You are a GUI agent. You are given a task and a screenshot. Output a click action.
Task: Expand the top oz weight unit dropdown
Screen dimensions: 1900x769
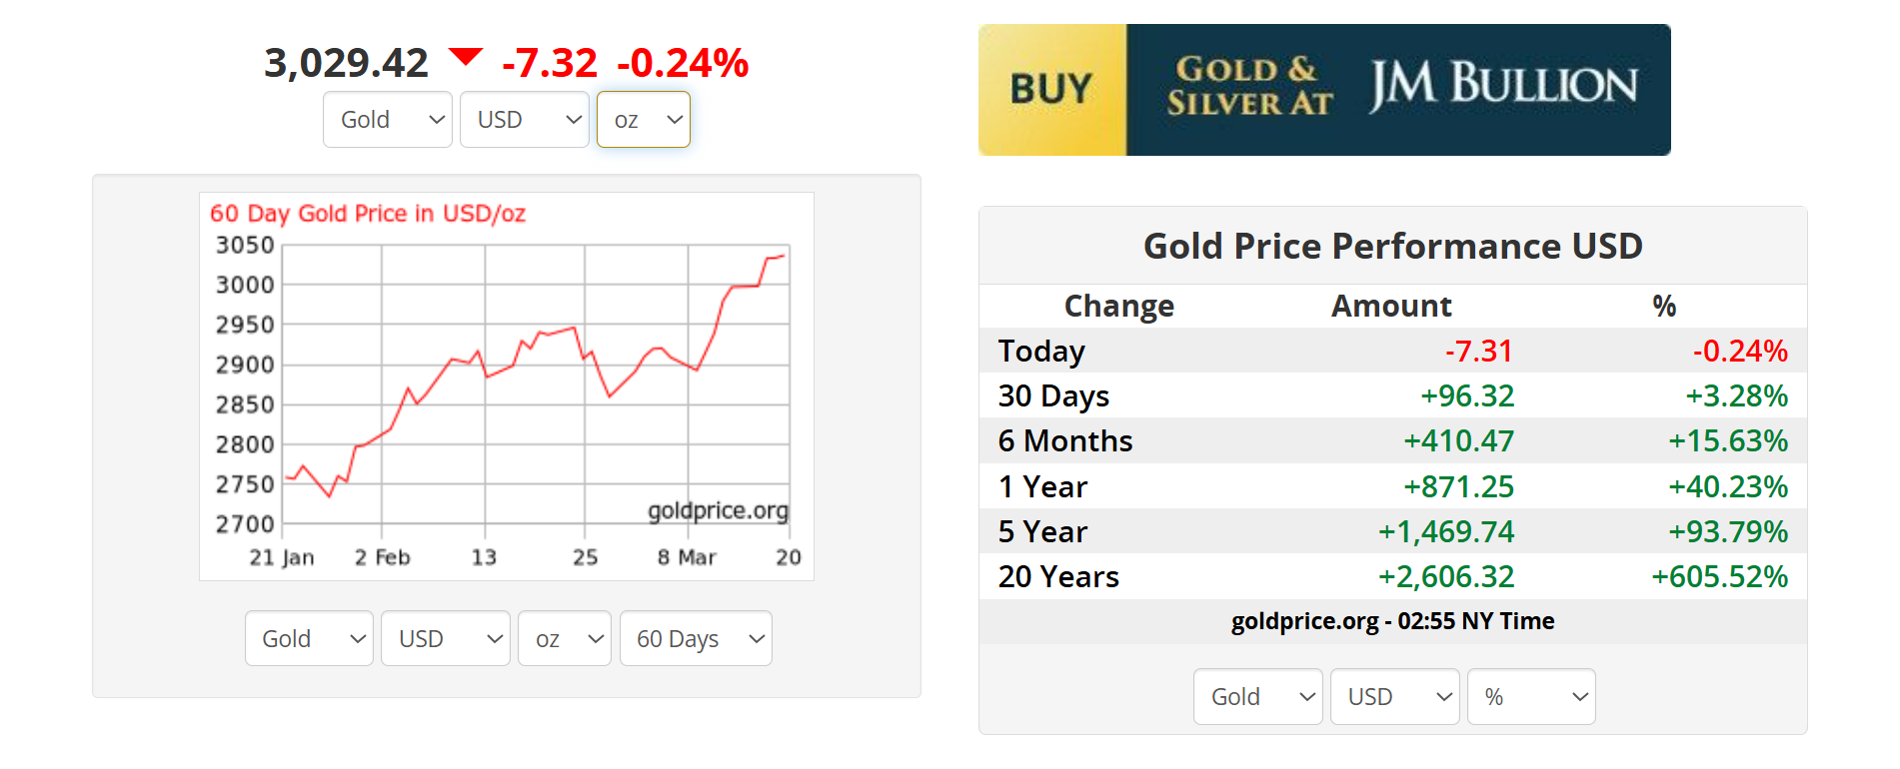[644, 120]
